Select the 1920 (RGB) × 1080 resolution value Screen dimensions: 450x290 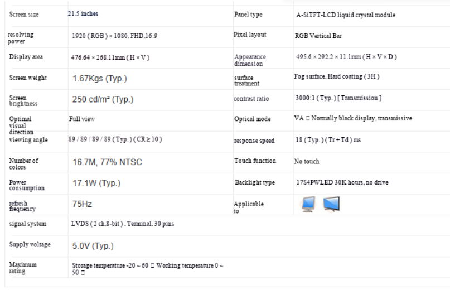tap(114, 36)
